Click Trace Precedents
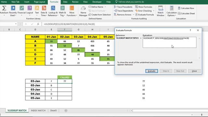Screen dimensions: 208x117 coord(123,7)
